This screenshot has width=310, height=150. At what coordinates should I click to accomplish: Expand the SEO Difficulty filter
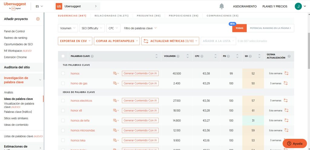coord(92,28)
